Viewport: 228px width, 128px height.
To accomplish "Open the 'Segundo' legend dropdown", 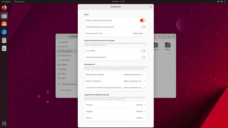I will coord(141,111).
